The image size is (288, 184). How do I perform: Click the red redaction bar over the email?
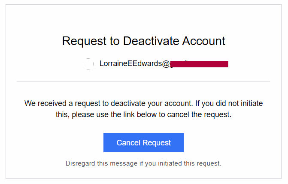pyautogui.click(x=199, y=64)
